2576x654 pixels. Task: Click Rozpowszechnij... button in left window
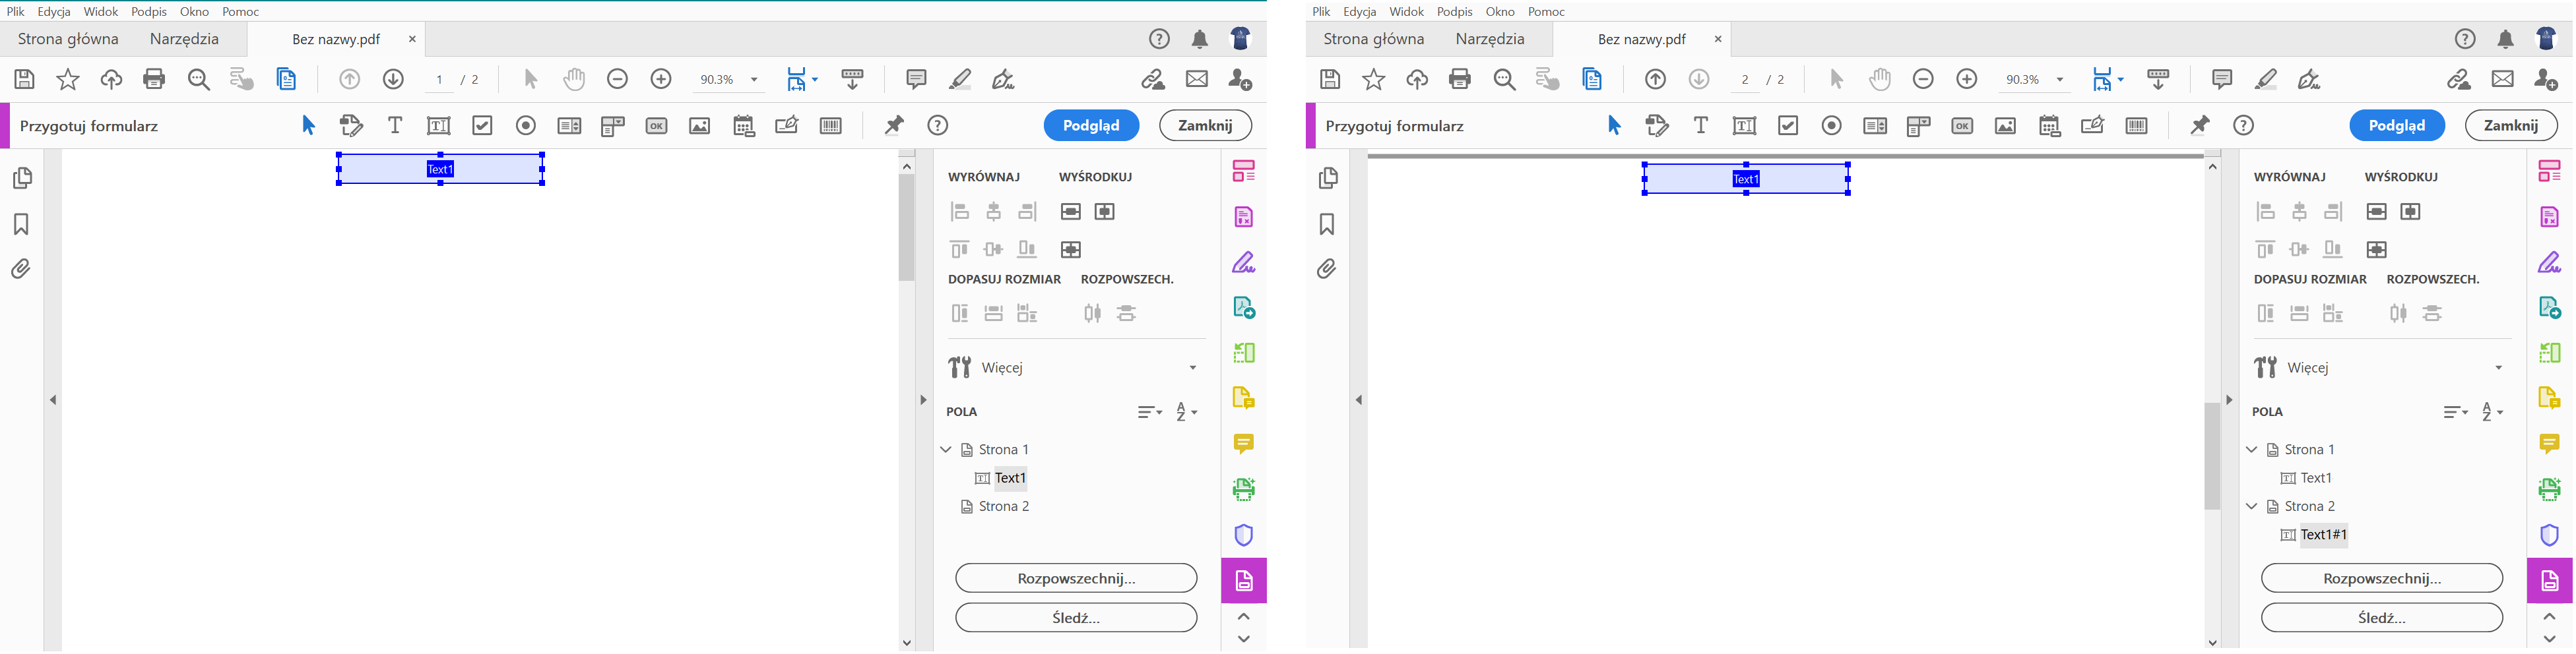coord(1076,579)
